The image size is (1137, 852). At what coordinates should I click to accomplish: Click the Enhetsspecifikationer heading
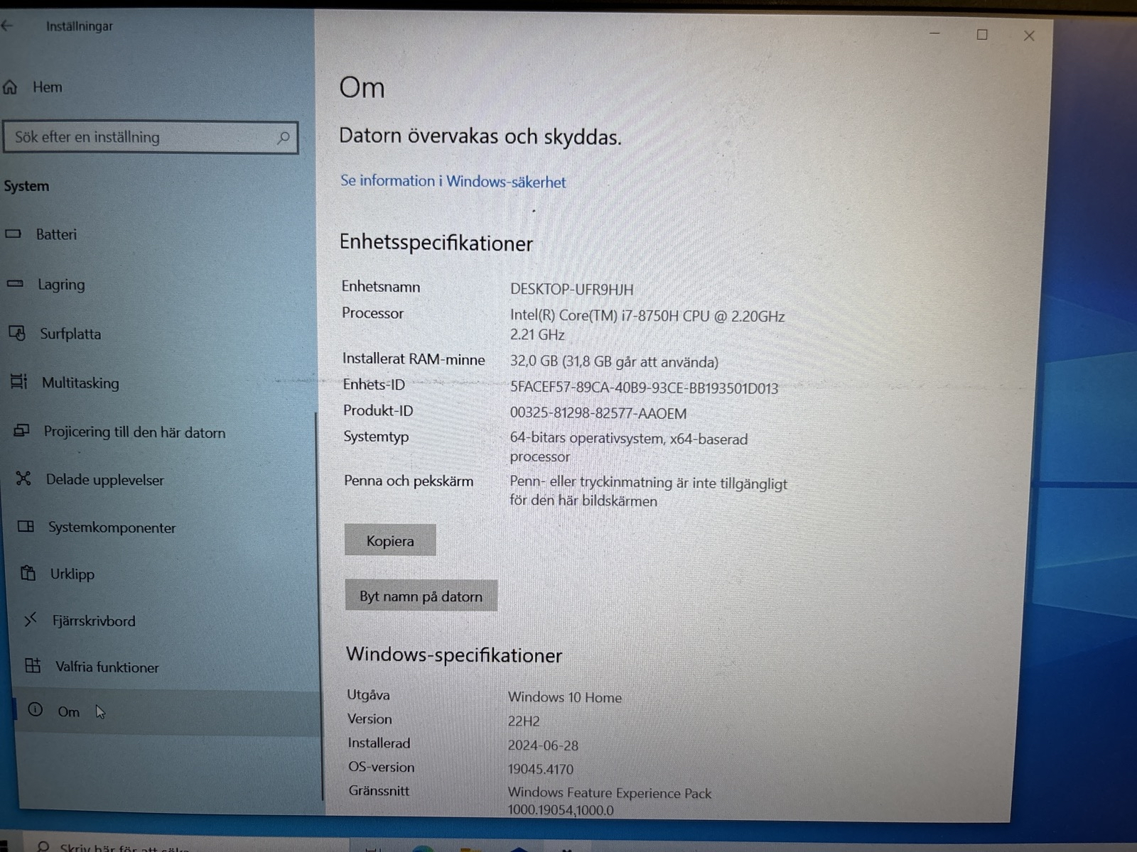click(436, 243)
